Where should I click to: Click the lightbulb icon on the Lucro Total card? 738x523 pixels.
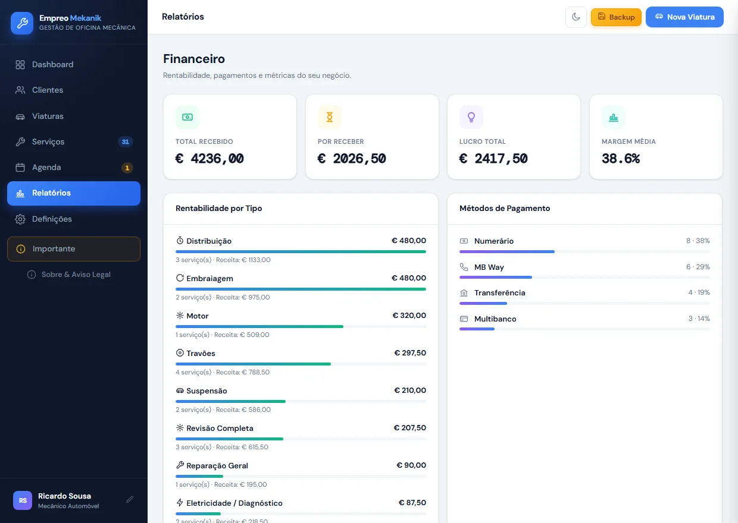[471, 117]
